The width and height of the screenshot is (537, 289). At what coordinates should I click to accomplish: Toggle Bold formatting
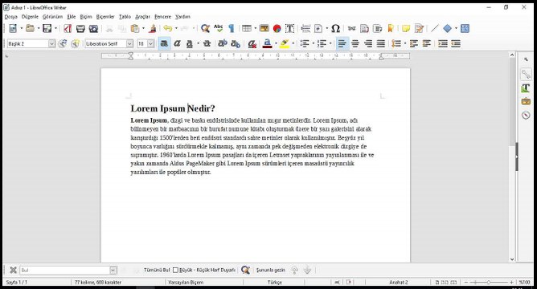(x=164, y=44)
